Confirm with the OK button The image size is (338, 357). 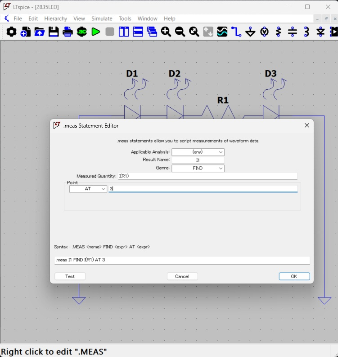(x=294, y=276)
